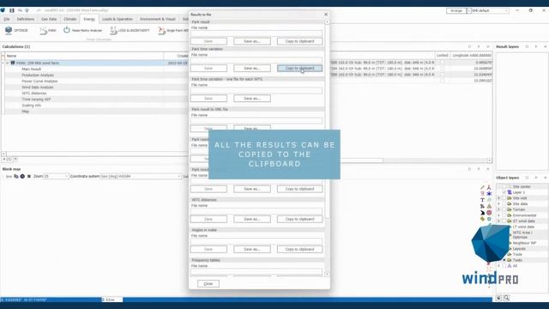Open the Power Matrix Analyzer tool
Viewport: 549px width, 309px height.
[82, 31]
